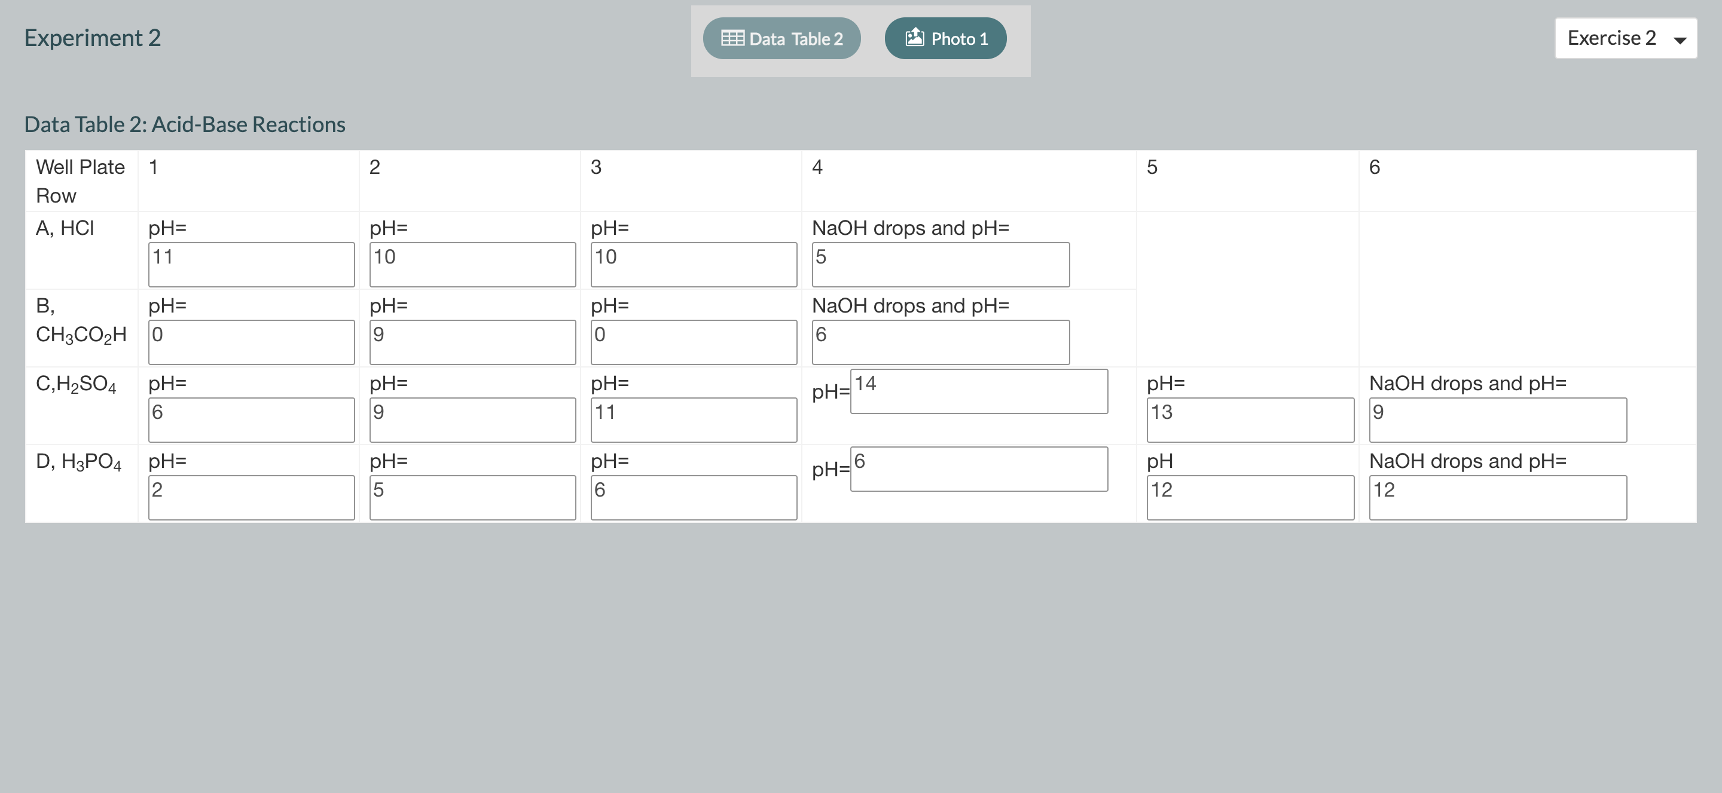Select H3PO4 row well 1 pH field
The image size is (1722, 793).
(x=251, y=497)
